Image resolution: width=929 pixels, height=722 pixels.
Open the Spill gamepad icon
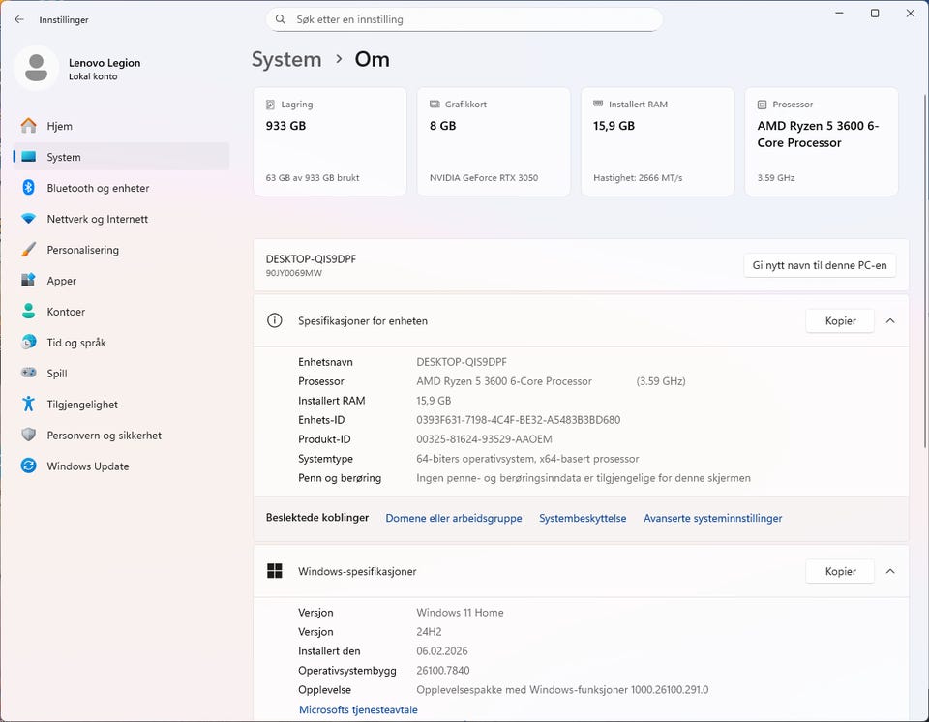tap(28, 374)
